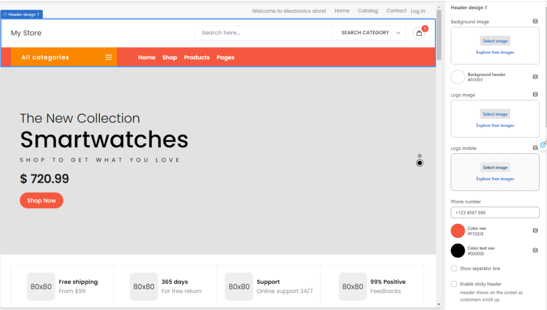Open Color text nav black swatch
This screenshot has width=547, height=310.
[458, 250]
